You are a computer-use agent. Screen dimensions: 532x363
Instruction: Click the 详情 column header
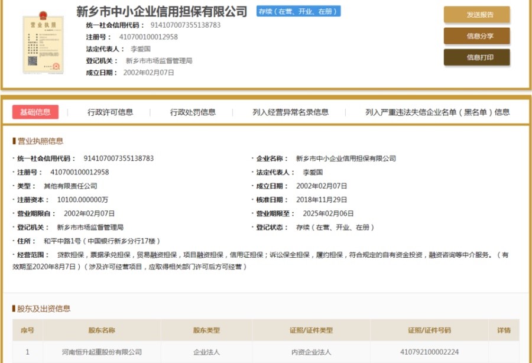point(504,330)
